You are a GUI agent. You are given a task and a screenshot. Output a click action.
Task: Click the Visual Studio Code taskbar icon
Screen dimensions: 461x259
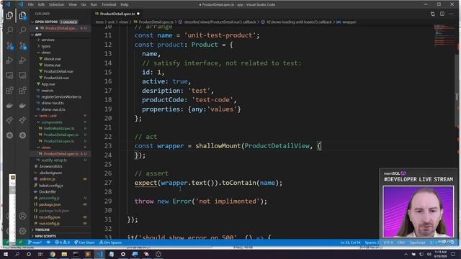99,254
